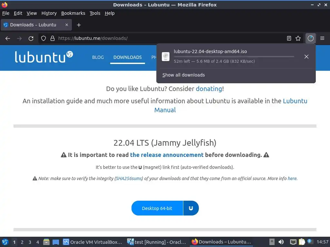
Task: Click the Lubuntu logo in header
Action: 44,57
